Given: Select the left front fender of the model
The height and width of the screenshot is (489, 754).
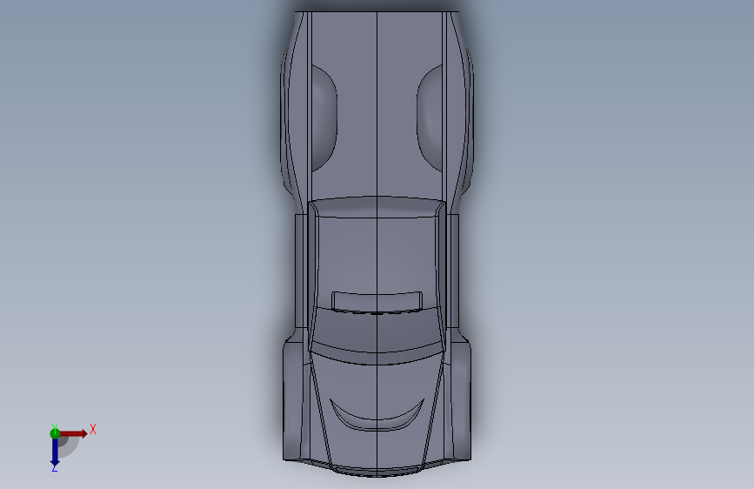Looking at the screenshot, I should tap(294, 399).
